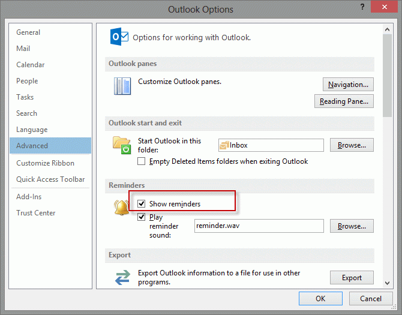Screen dimensions: 402x315
Task: Click the 'Start Outlook in this folder' label
Action: [x=169, y=145]
